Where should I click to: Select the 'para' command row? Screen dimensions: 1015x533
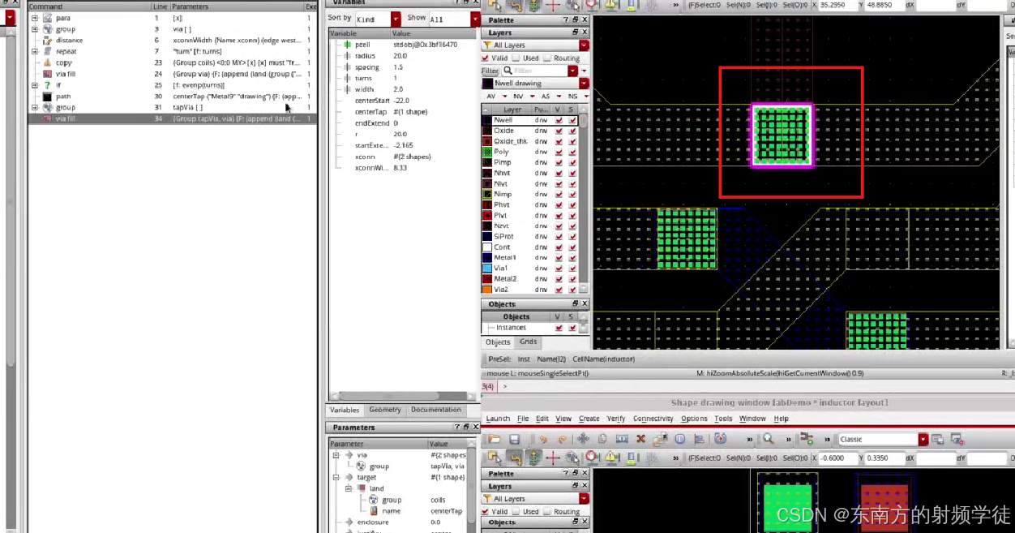coord(172,18)
